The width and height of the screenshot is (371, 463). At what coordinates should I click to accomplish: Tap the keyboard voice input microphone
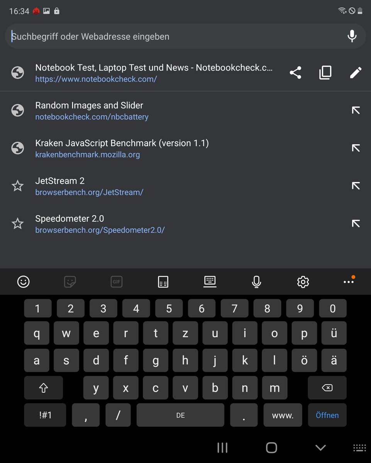tap(256, 282)
